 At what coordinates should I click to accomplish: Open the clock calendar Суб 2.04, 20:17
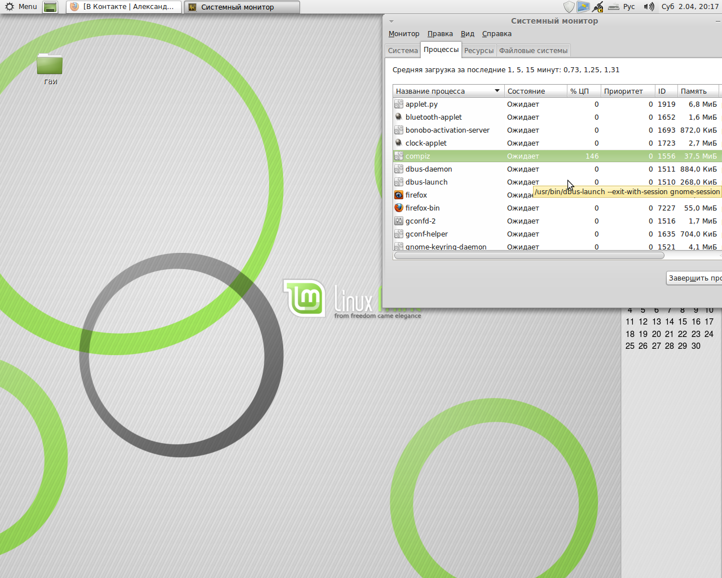[690, 7]
